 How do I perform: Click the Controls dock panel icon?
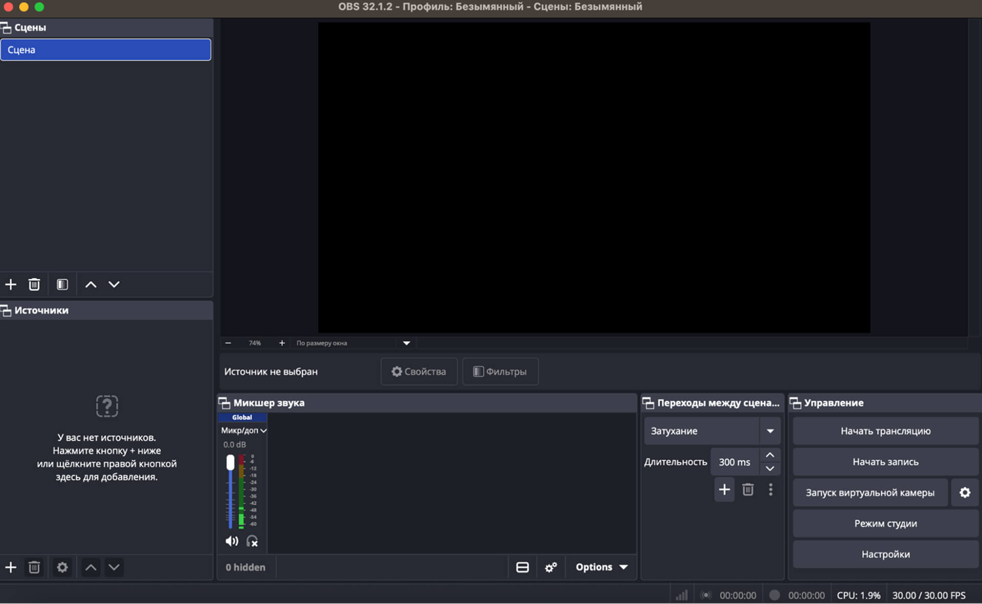click(795, 403)
